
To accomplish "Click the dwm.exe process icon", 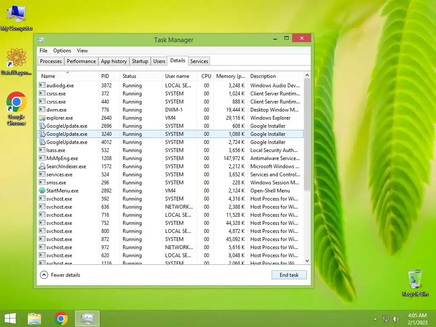I will (x=42, y=109).
